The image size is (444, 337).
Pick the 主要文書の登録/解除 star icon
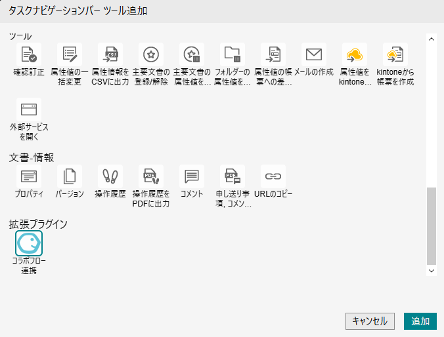pos(151,54)
